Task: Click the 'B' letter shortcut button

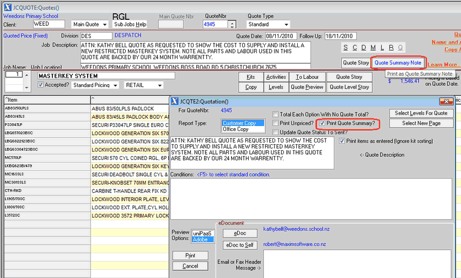Action: (x=391, y=47)
